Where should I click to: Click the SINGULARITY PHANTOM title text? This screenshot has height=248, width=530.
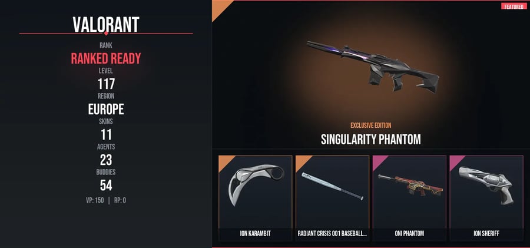pos(371,140)
